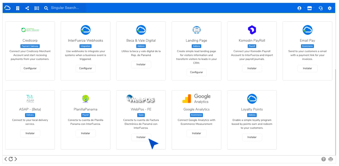Screen dimensions: 339x166
Task: Install ASAP (Beta) delivery app
Action: [30, 133]
